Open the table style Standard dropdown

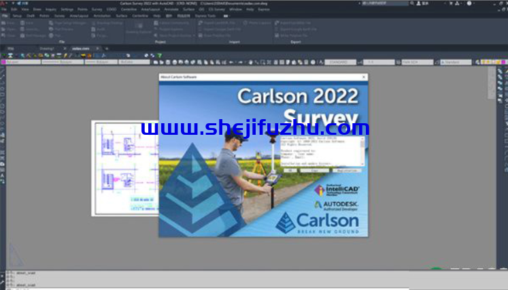456,62
